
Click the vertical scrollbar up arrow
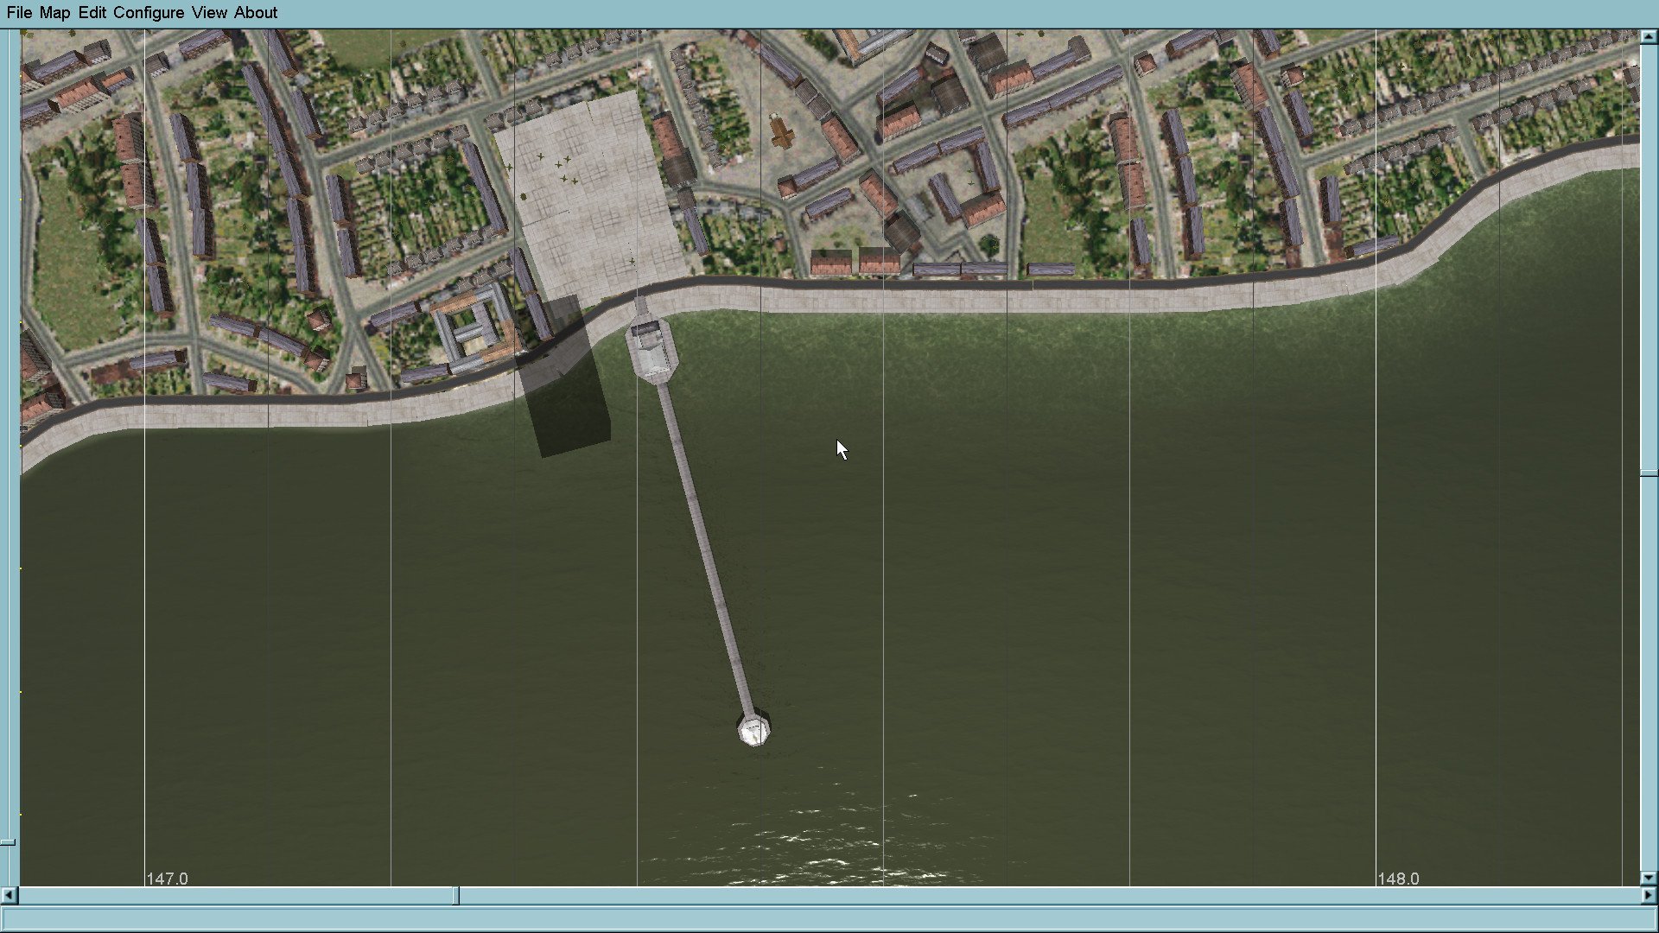pyautogui.click(x=1649, y=37)
